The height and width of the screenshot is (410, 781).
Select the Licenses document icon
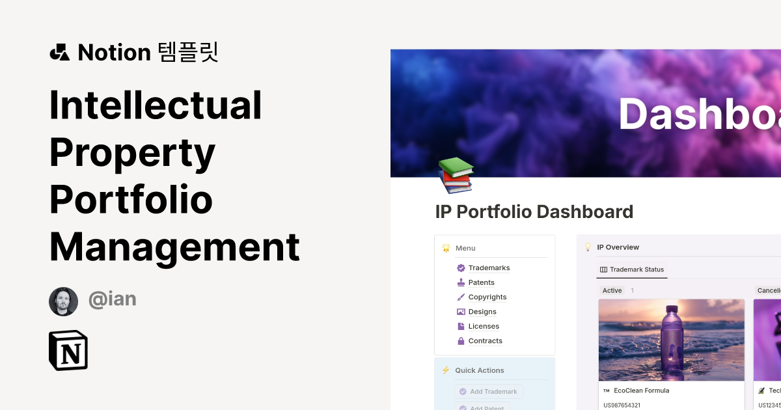[461, 326]
